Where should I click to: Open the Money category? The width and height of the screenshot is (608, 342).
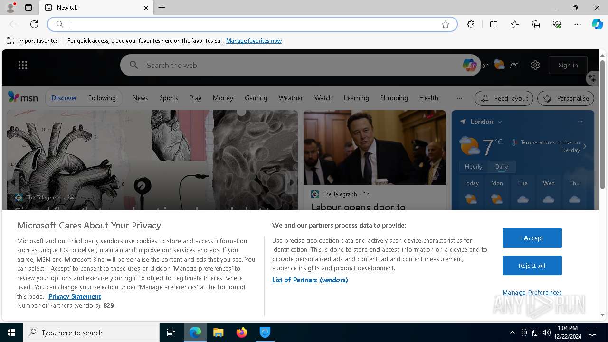(223, 98)
